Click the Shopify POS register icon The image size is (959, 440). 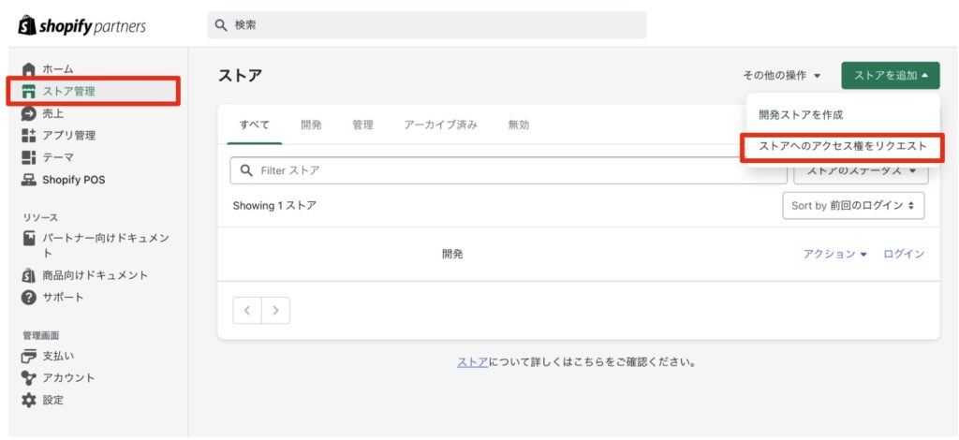(x=29, y=180)
